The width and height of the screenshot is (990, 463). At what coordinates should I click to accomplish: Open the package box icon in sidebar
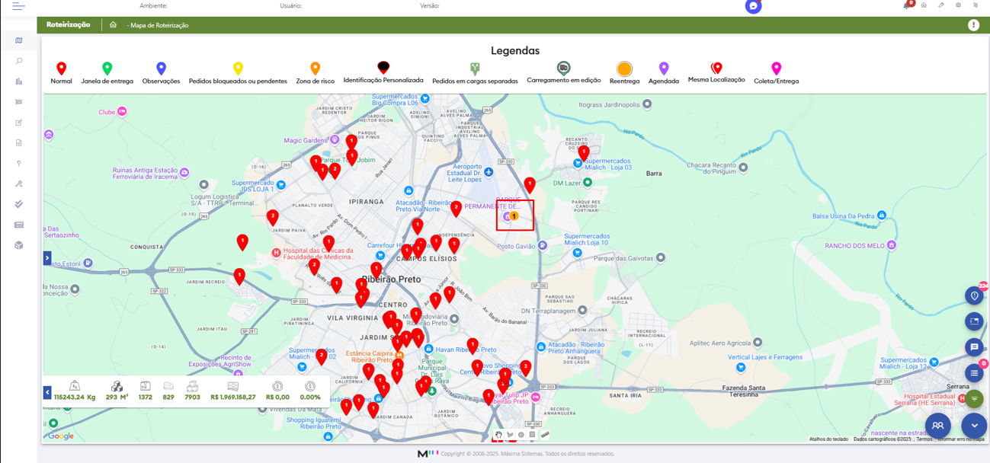(x=19, y=245)
